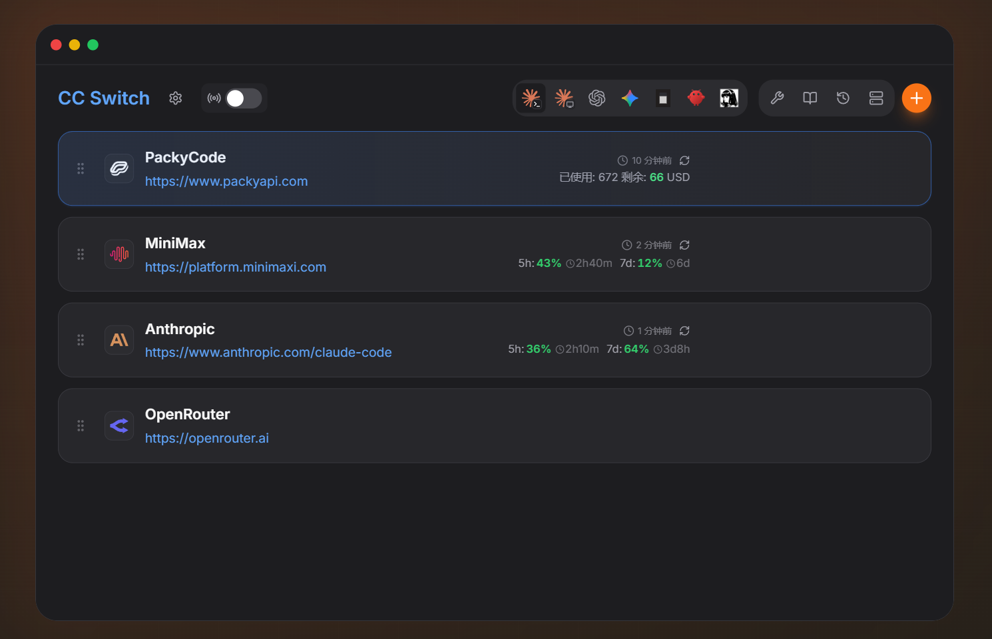Click Anthropic 7d usage '64%'
Image resolution: width=992 pixels, height=639 pixels.
[x=636, y=349]
